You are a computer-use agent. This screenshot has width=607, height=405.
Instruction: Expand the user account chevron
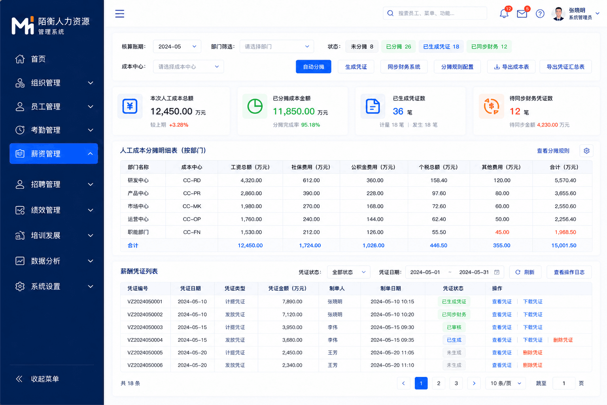(x=598, y=13)
